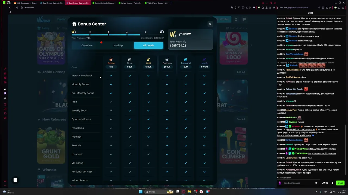The width and height of the screenshot is (348, 195).
Task: Open the Twitch icon in browser sidebar
Action: coord(5,93)
